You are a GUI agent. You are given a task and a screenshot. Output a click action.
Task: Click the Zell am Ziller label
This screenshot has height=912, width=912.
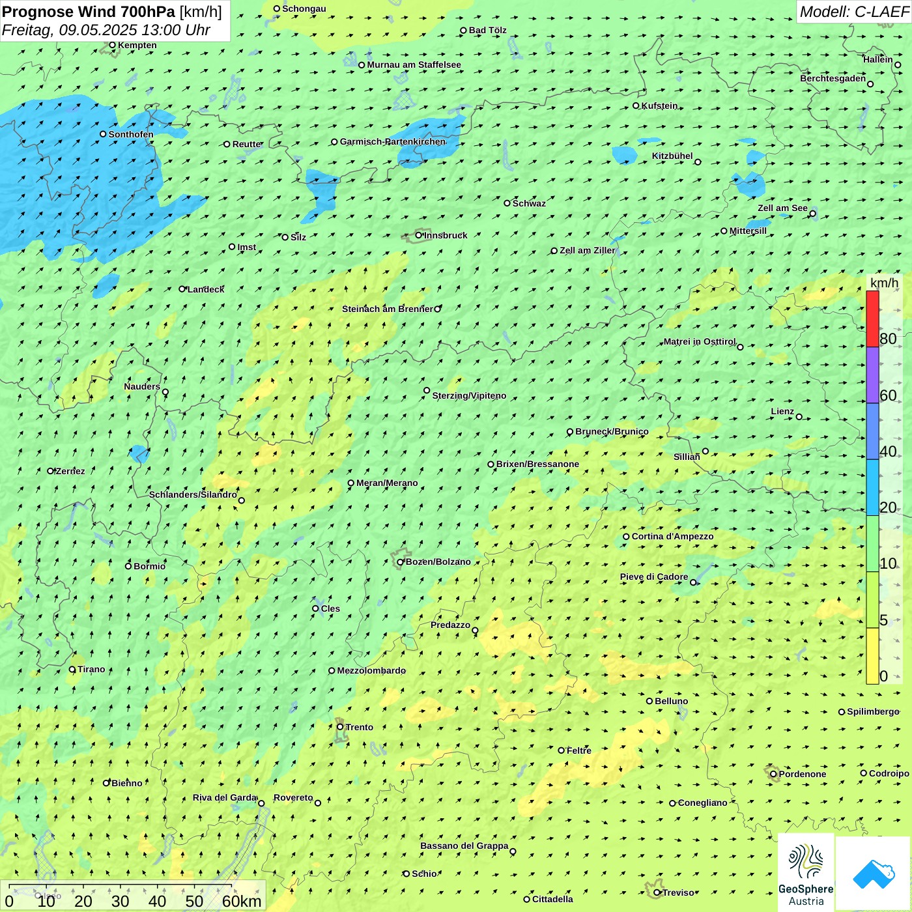[x=588, y=250]
